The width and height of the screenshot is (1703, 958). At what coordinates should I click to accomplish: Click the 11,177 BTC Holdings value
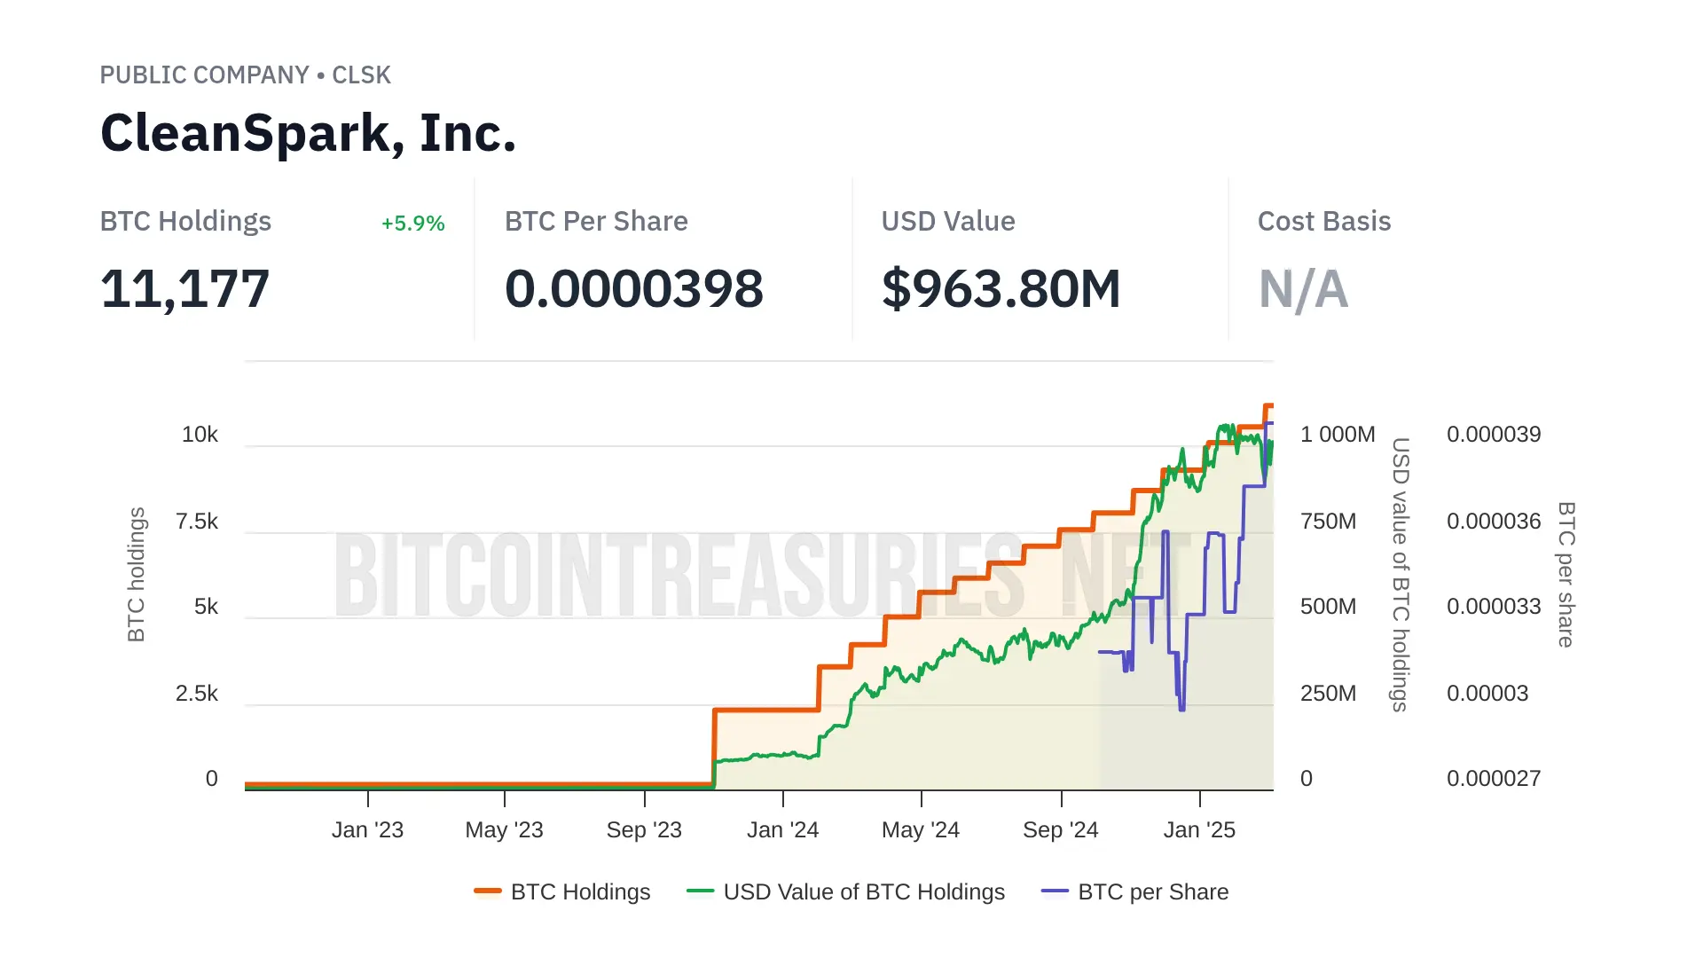tap(184, 289)
